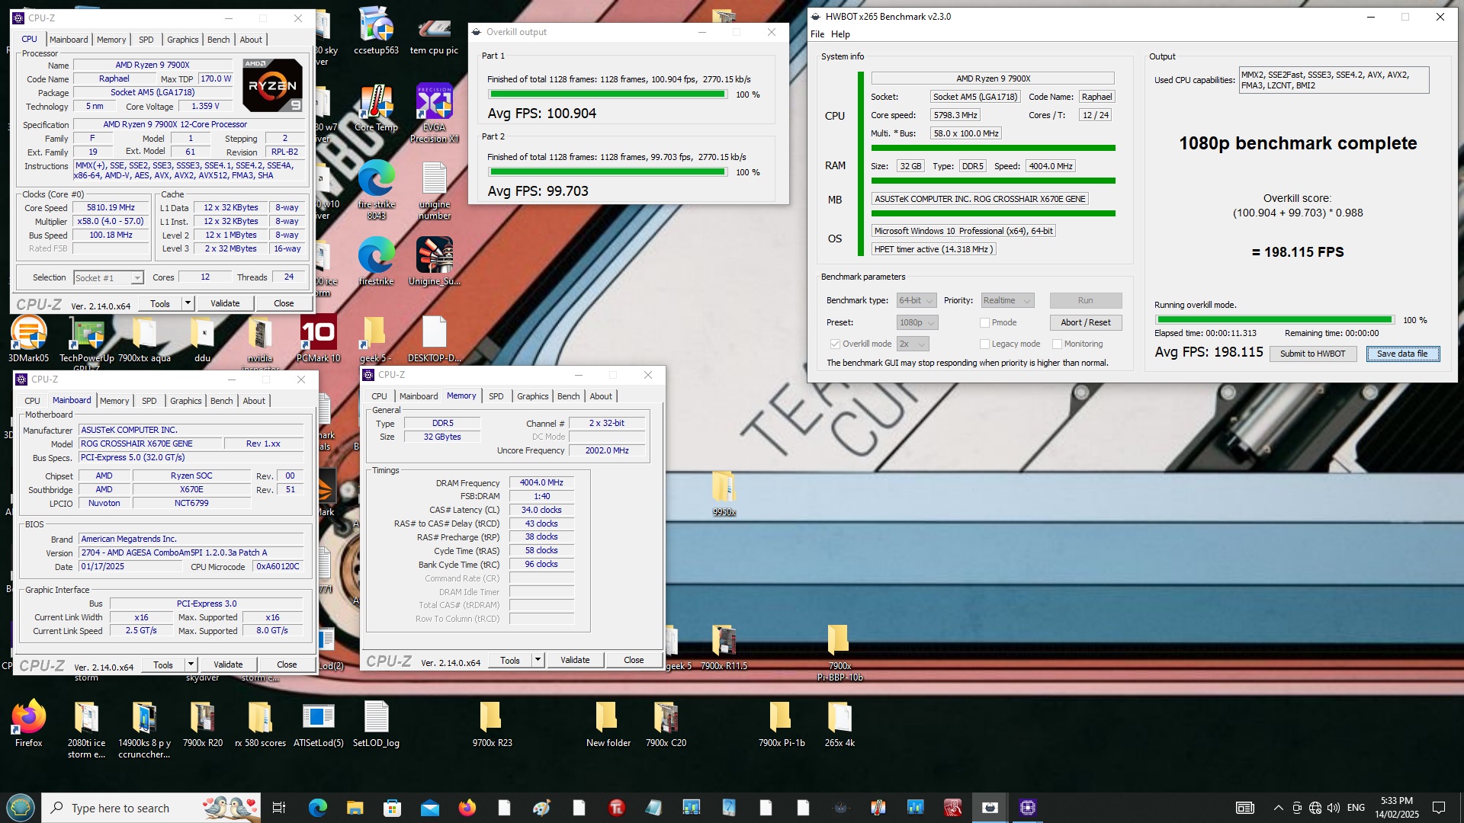Screen dimensions: 1464x823
Task: Open the 'New folder' desktop icon
Action: 608,724
